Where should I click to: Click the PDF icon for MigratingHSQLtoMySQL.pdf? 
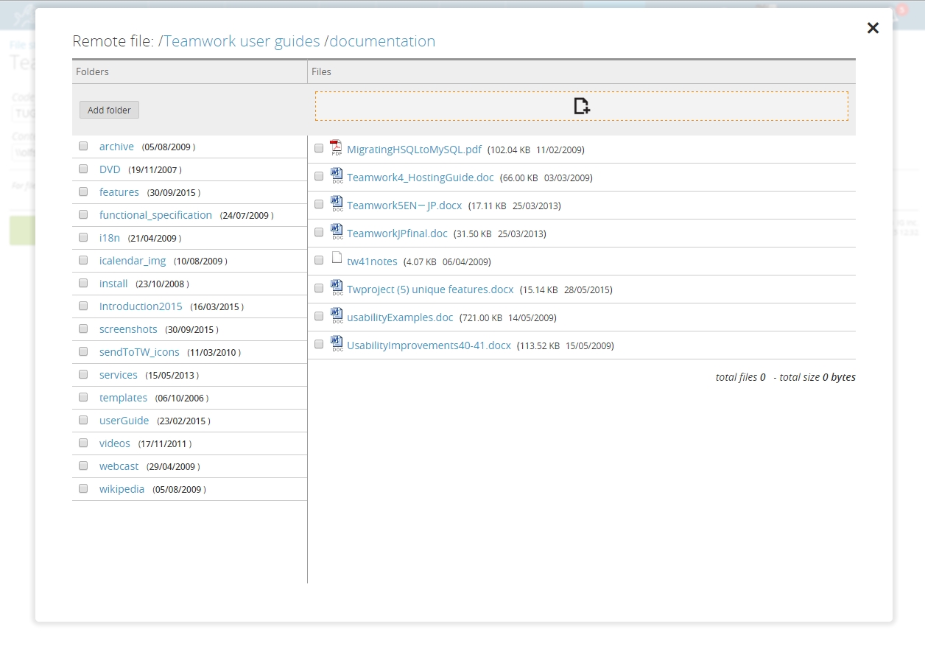[337, 148]
